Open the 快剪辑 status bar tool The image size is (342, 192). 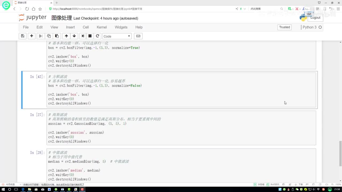(259, 185)
